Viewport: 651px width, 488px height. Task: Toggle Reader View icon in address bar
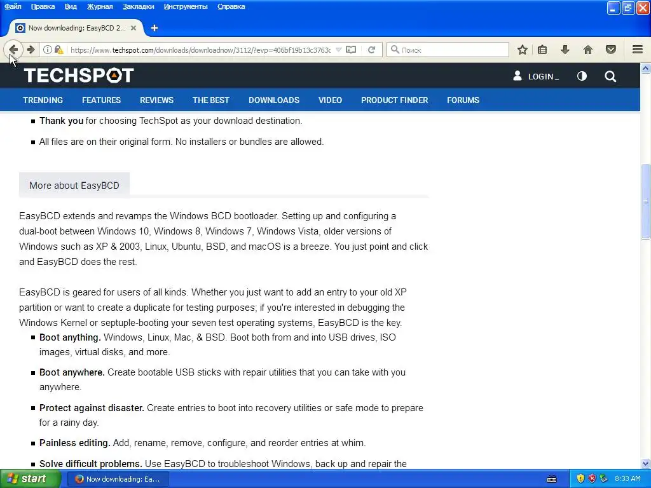click(351, 50)
